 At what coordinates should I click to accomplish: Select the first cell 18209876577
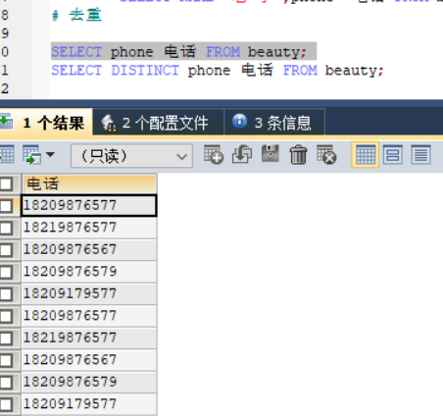click(89, 205)
